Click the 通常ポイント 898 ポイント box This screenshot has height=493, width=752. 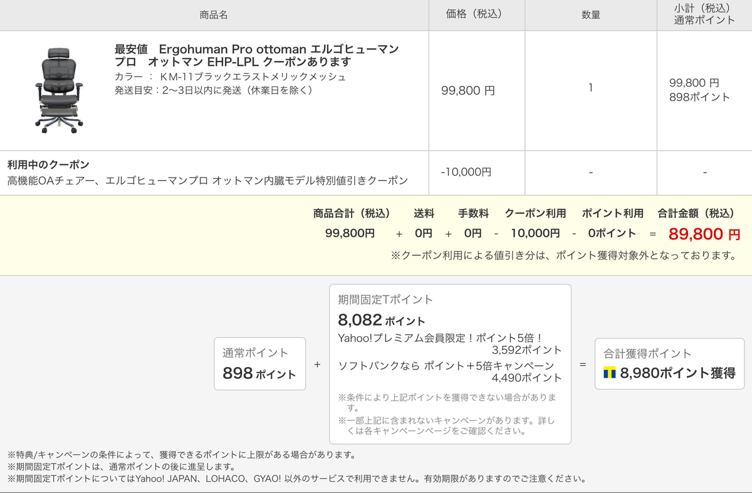tap(260, 364)
